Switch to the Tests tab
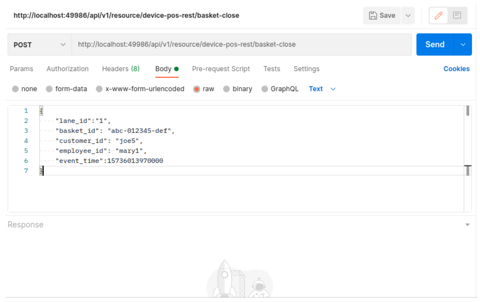Screen dimensions: 480x302 (x=272, y=69)
